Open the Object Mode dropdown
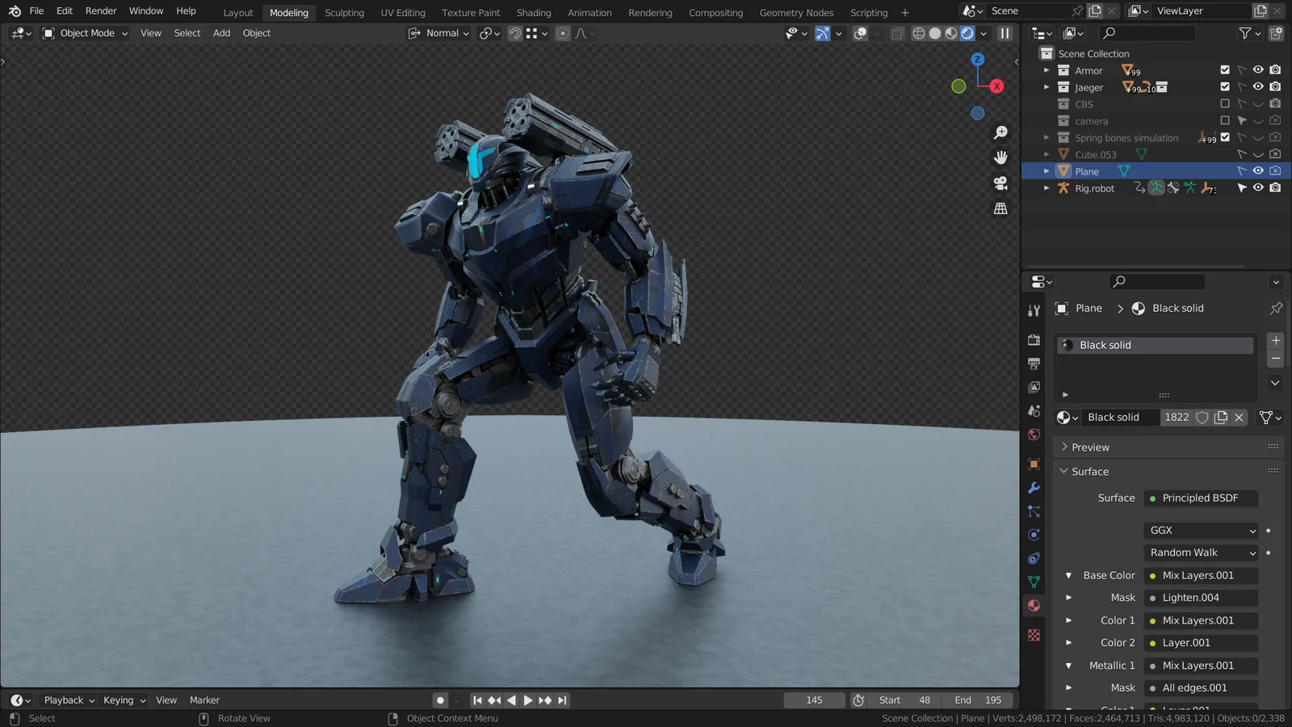Viewport: 1292px width, 727px height. (84, 33)
